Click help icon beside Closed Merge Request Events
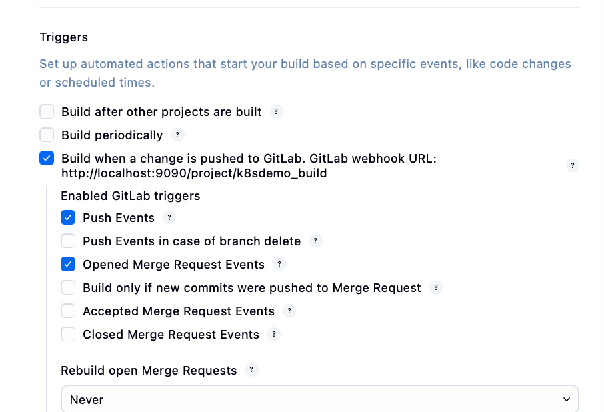Screen dimensions: 604x412 click(x=274, y=334)
